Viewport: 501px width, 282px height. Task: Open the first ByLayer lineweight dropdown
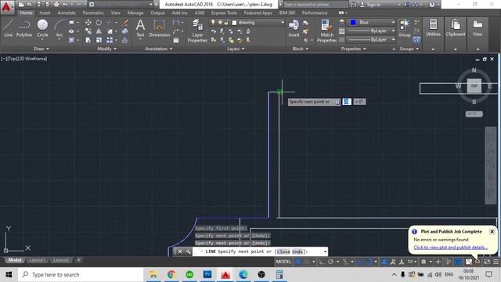(x=371, y=31)
